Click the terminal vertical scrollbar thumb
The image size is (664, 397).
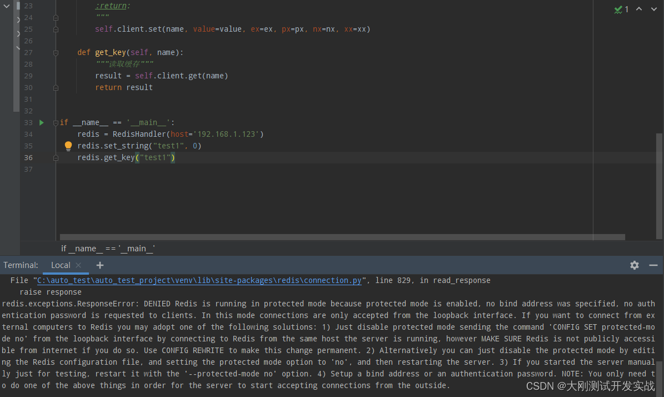click(x=660, y=378)
